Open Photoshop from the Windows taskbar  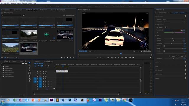(x=70, y=100)
